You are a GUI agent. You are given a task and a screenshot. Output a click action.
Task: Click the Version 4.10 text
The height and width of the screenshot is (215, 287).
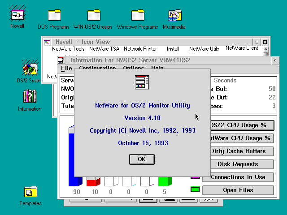click(x=143, y=118)
